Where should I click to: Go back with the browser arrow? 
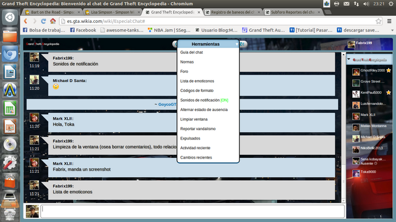(25, 21)
